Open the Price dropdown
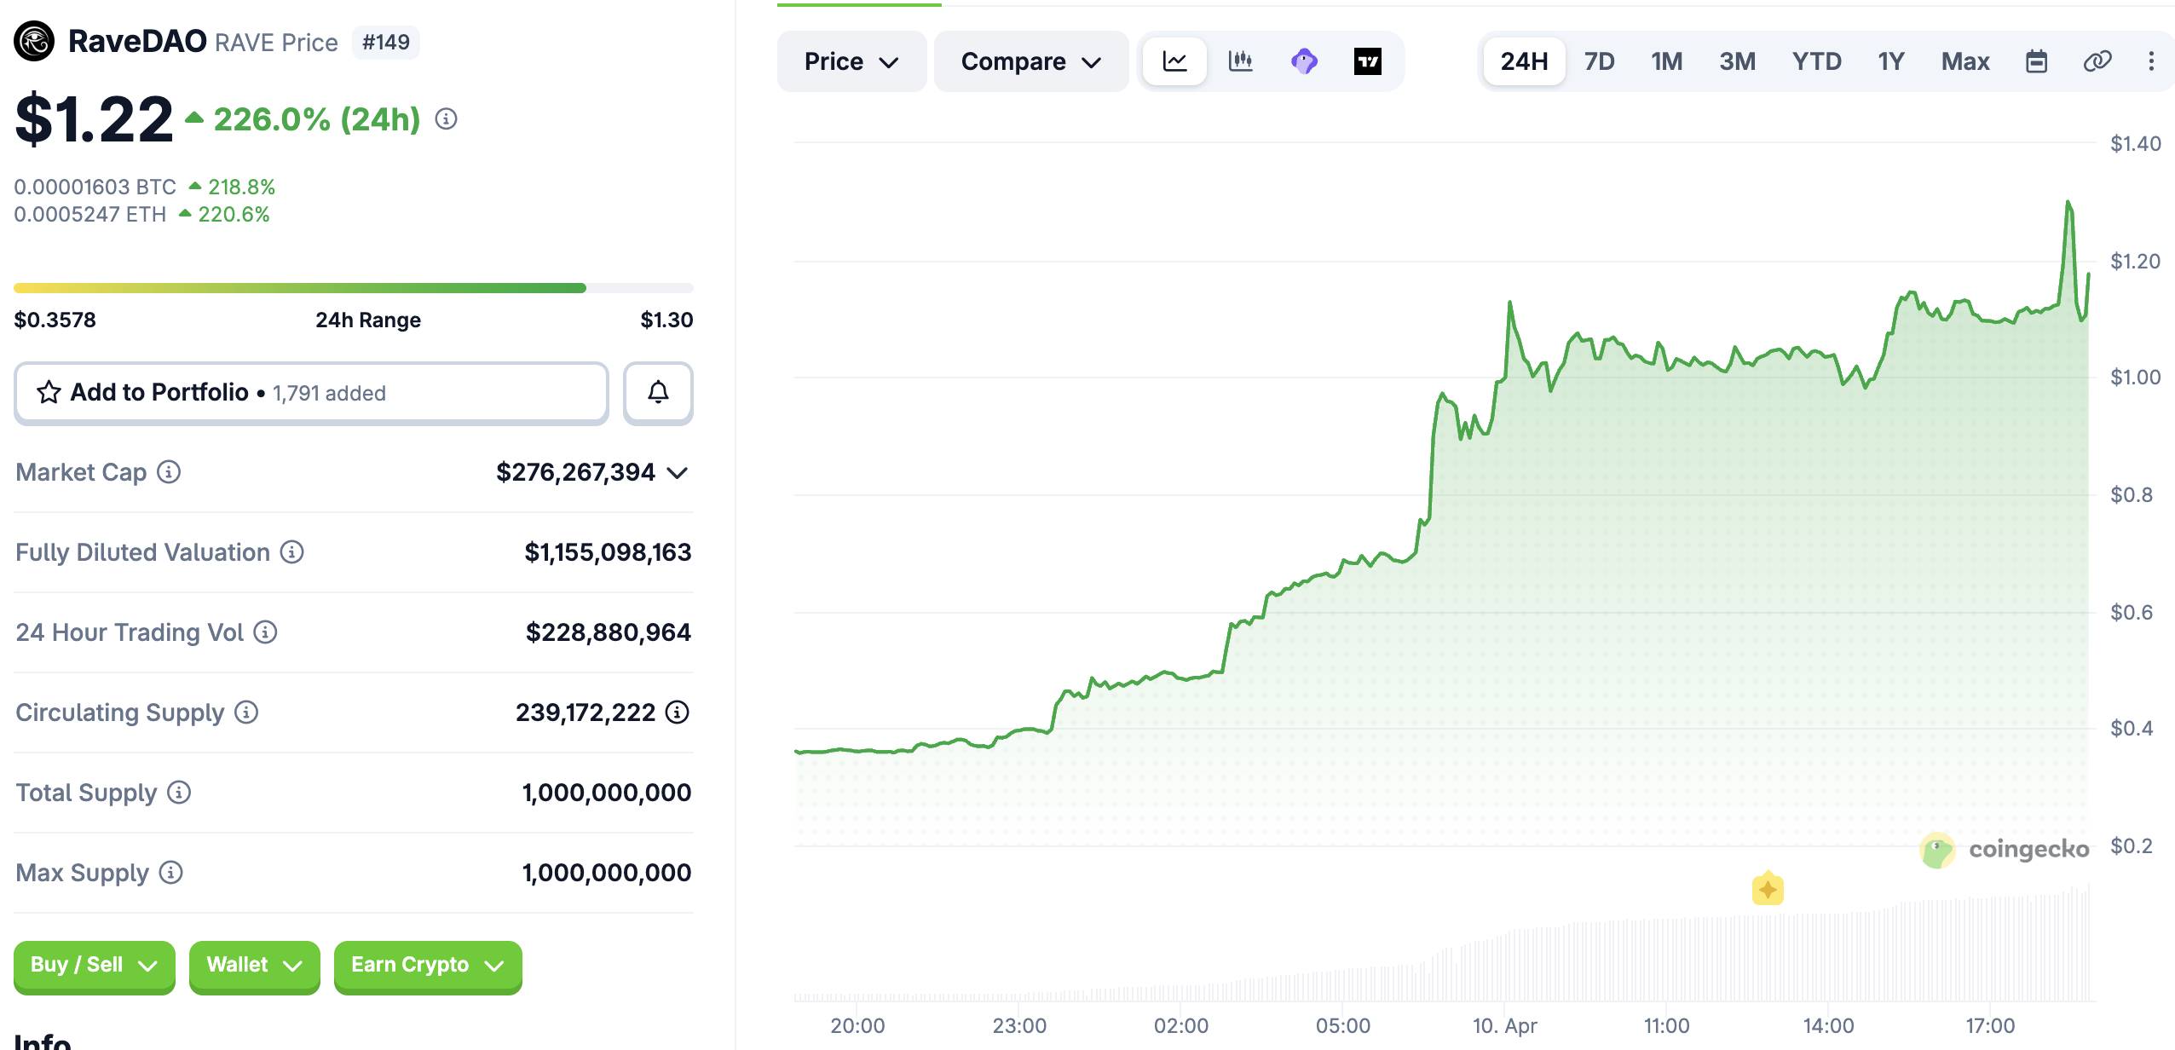This screenshot has height=1050, width=2175. click(851, 61)
